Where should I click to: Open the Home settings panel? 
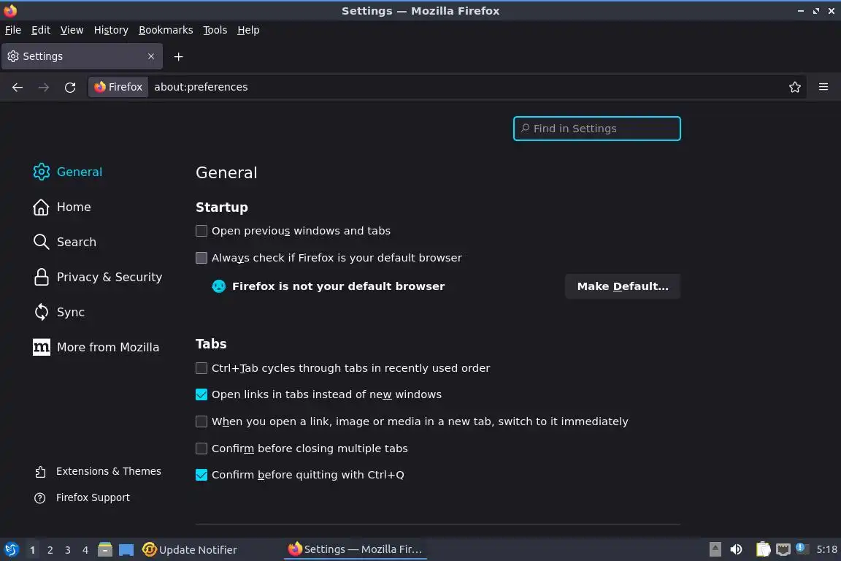[62, 207]
